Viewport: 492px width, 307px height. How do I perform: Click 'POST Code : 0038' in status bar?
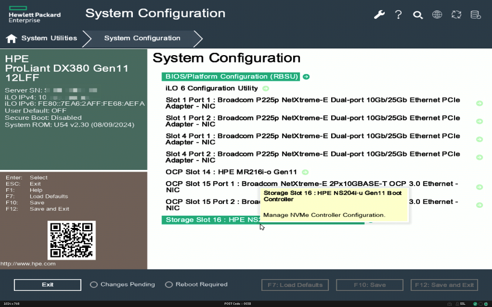click(237, 304)
